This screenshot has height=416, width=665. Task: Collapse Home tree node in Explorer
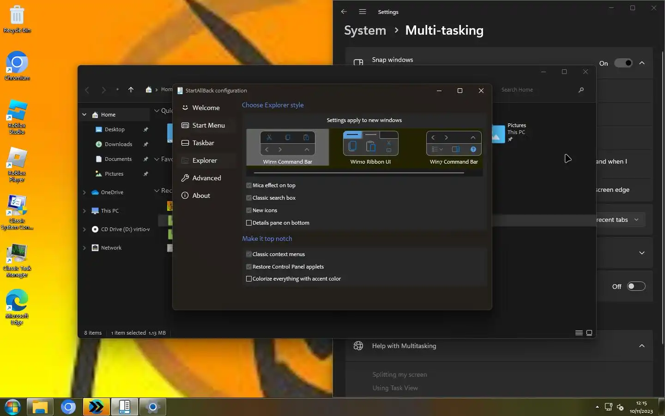point(84,115)
